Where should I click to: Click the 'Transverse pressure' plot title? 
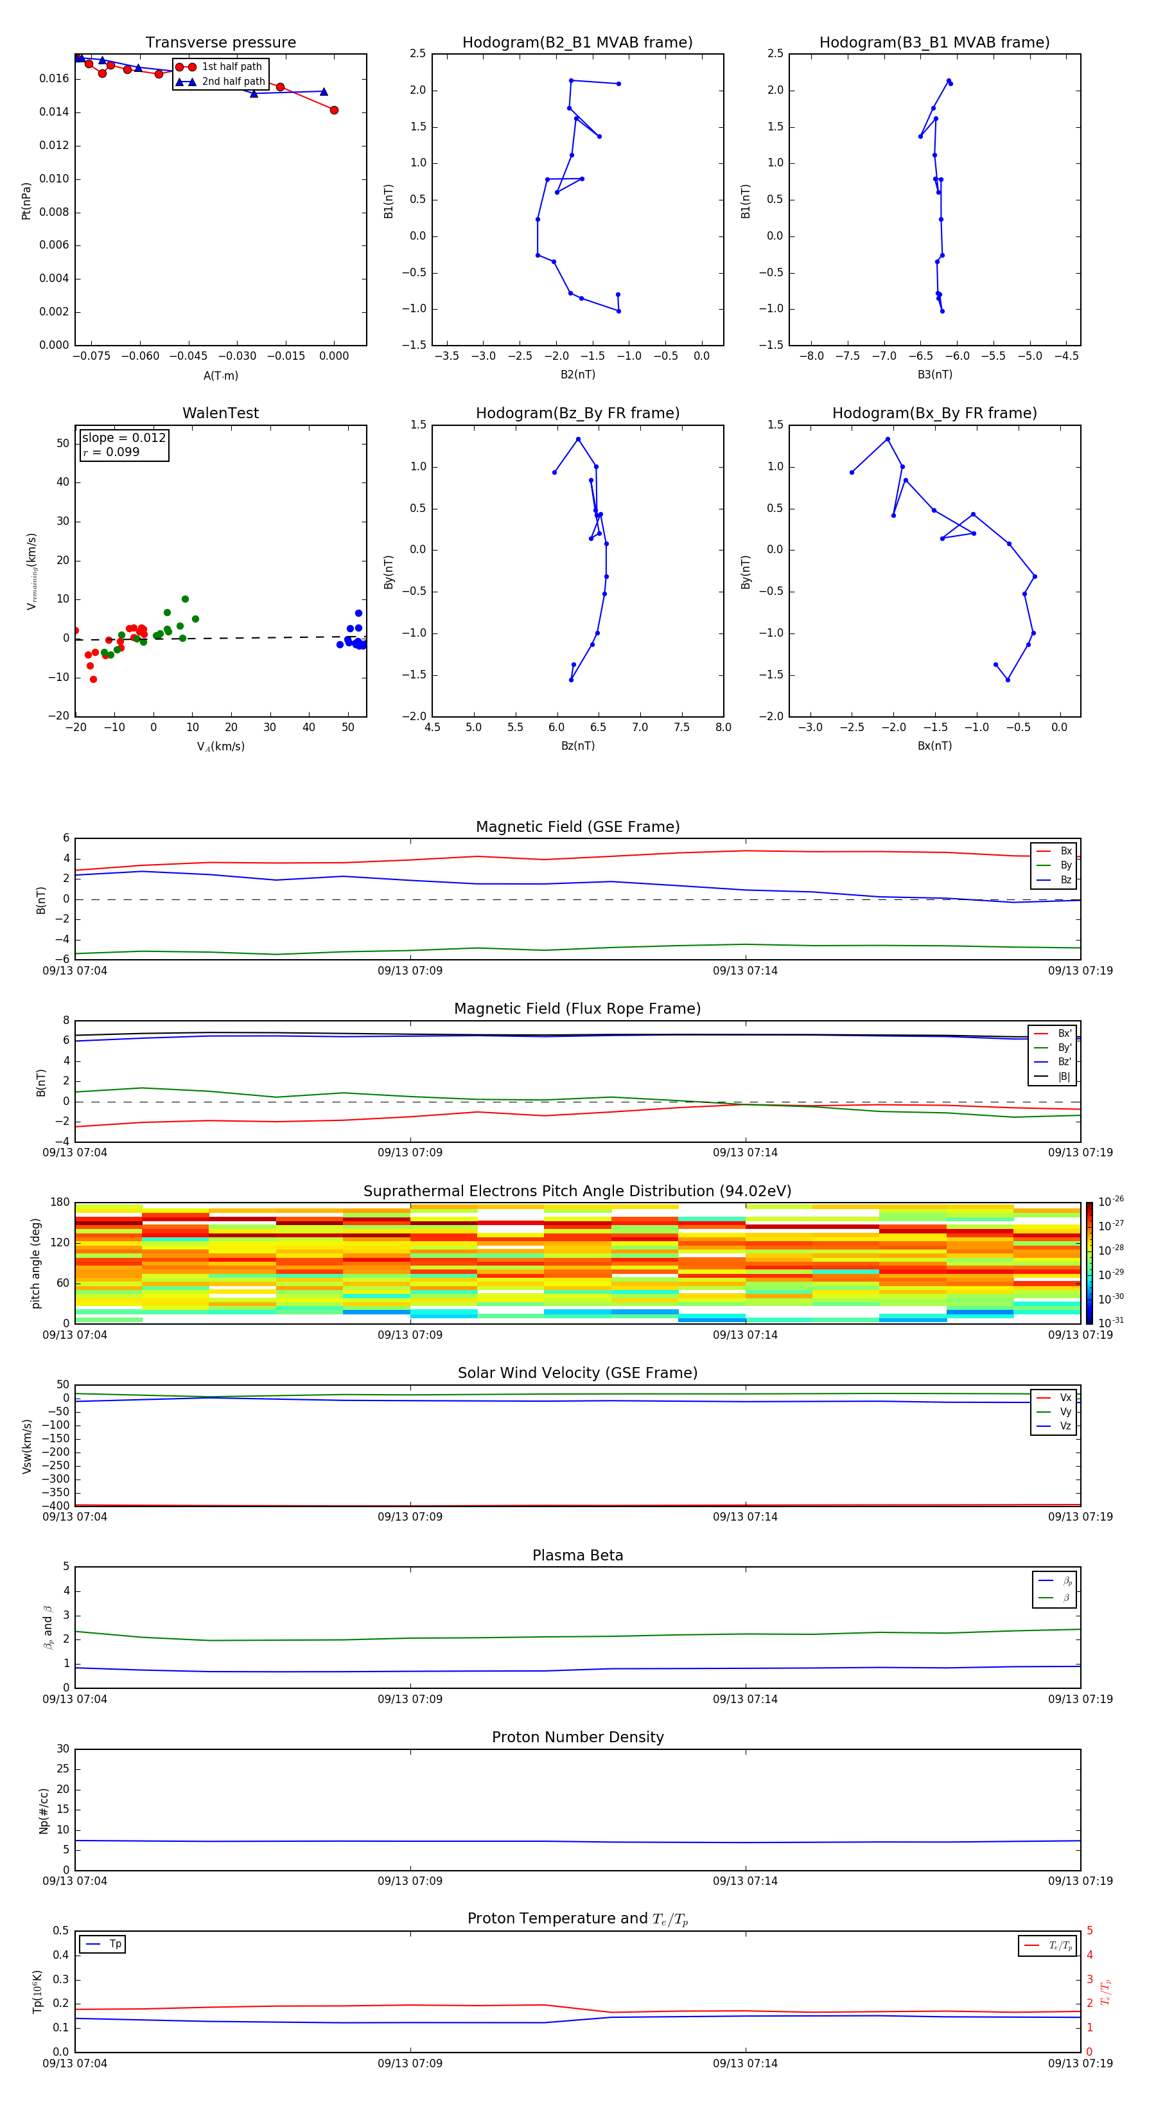[x=220, y=43]
